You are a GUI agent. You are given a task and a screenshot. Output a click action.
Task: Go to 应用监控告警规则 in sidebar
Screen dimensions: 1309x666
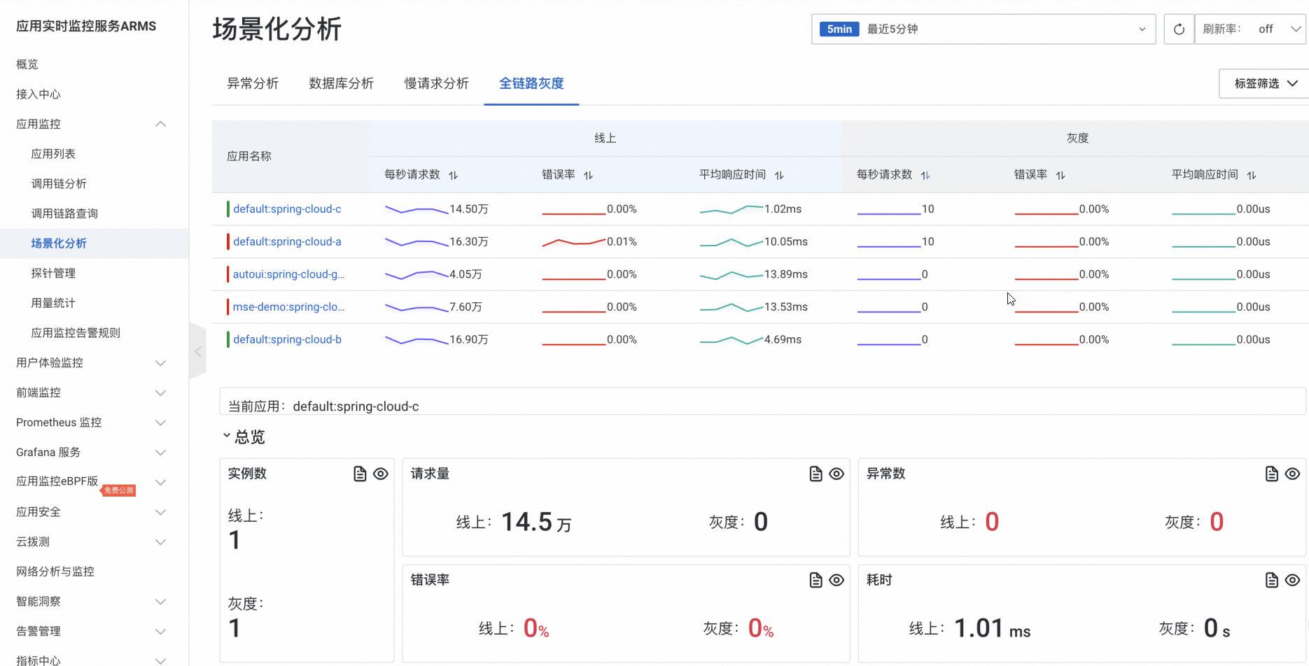tap(76, 333)
